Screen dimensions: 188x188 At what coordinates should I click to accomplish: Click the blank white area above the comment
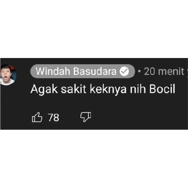point(94,29)
